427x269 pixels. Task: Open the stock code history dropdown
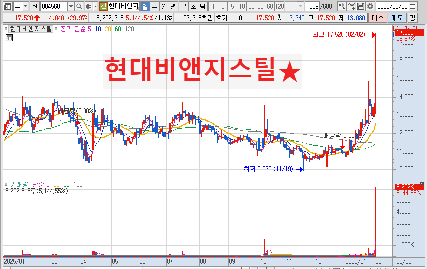[x=71, y=6]
